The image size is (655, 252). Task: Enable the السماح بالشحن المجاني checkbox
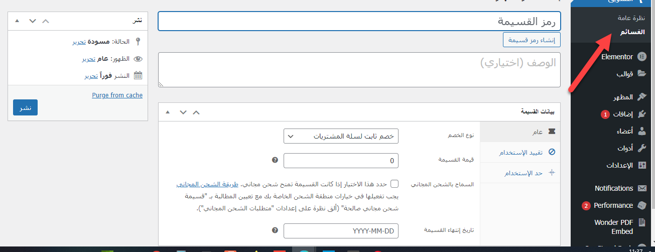pyautogui.click(x=395, y=184)
